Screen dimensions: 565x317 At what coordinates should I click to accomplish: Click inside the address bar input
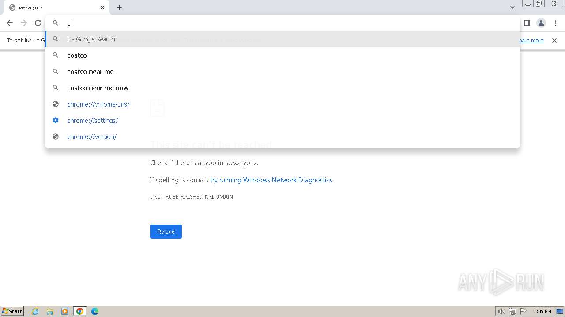pyautogui.click(x=282, y=23)
